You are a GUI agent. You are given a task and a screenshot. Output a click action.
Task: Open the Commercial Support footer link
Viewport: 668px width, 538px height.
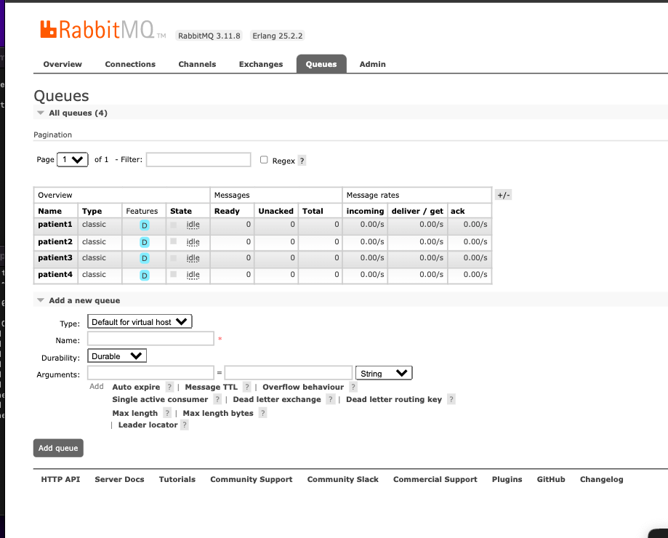click(435, 479)
